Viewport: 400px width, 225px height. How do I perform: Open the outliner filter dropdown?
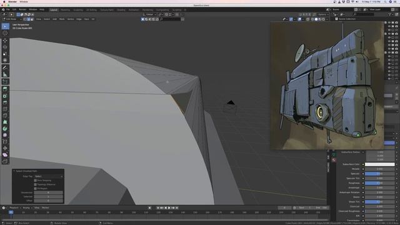point(391,14)
